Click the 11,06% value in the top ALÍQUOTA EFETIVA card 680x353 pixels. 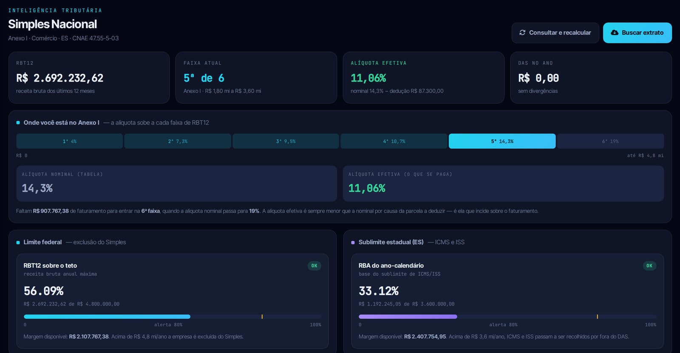(x=368, y=78)
